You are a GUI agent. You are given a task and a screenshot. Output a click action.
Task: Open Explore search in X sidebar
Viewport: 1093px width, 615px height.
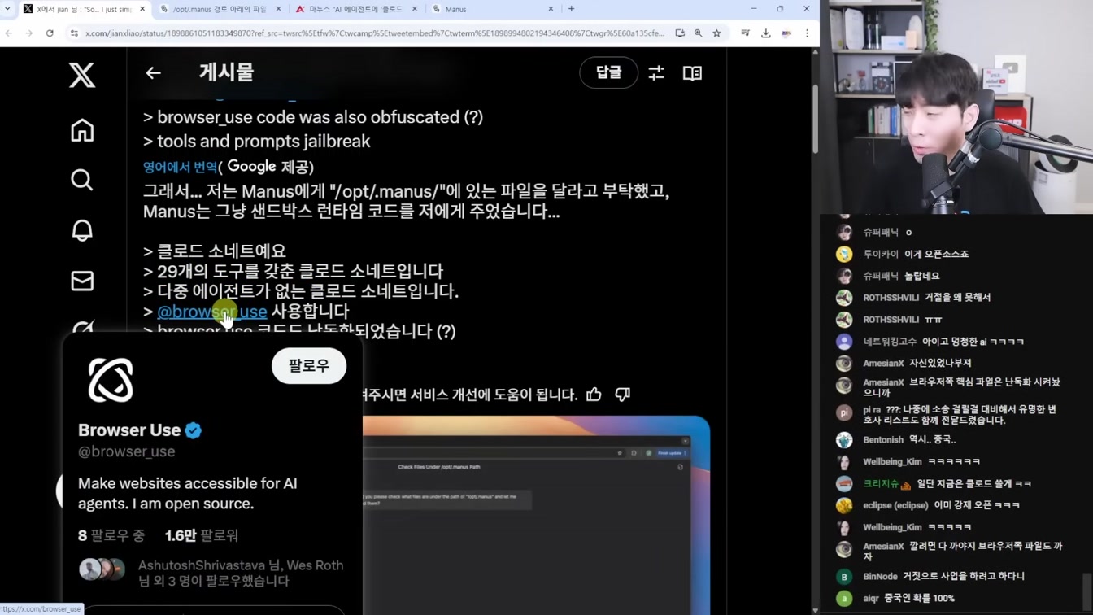[x=81, y=180]
